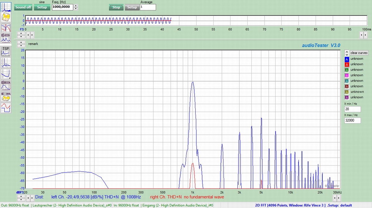Click the red-blue crossing curves icon
The image size is (372, 208).
click(x=6, y=28)
